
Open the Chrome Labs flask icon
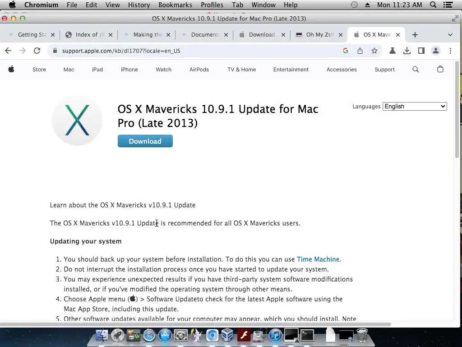click(x=392, y=51)
